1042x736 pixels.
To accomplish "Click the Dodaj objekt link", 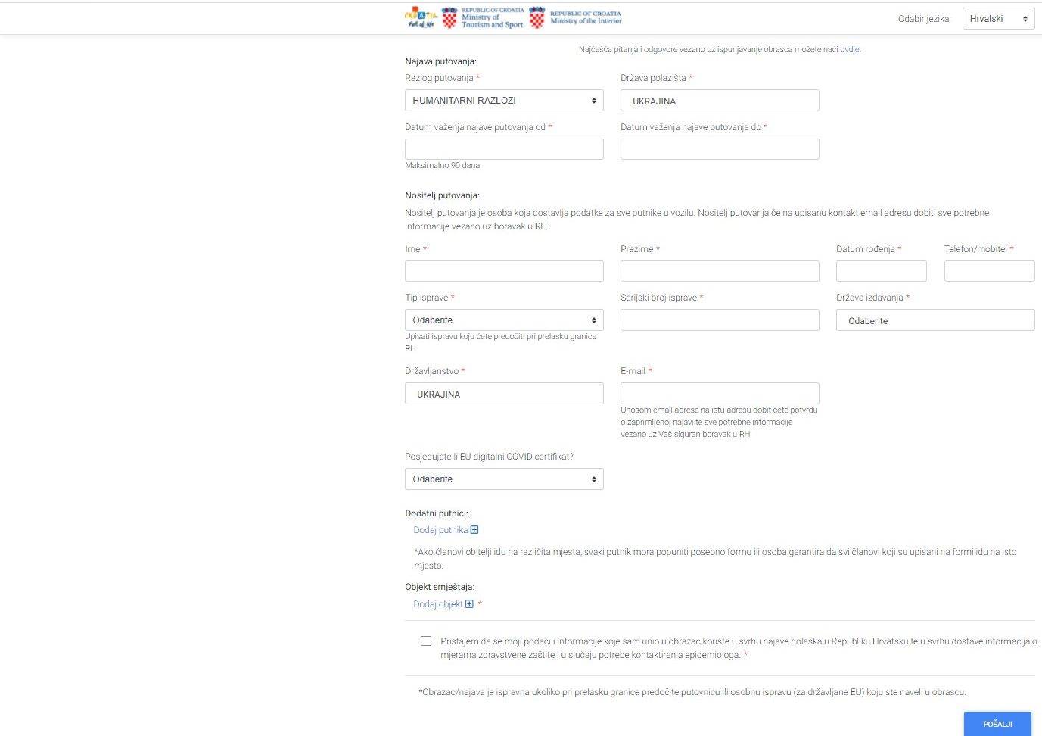I will [x=438, y=604].
